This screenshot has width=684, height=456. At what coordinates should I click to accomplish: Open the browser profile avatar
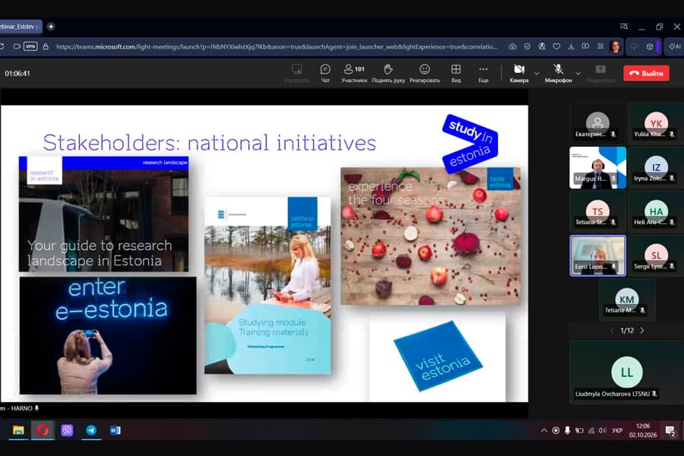(x=616, y=46)
